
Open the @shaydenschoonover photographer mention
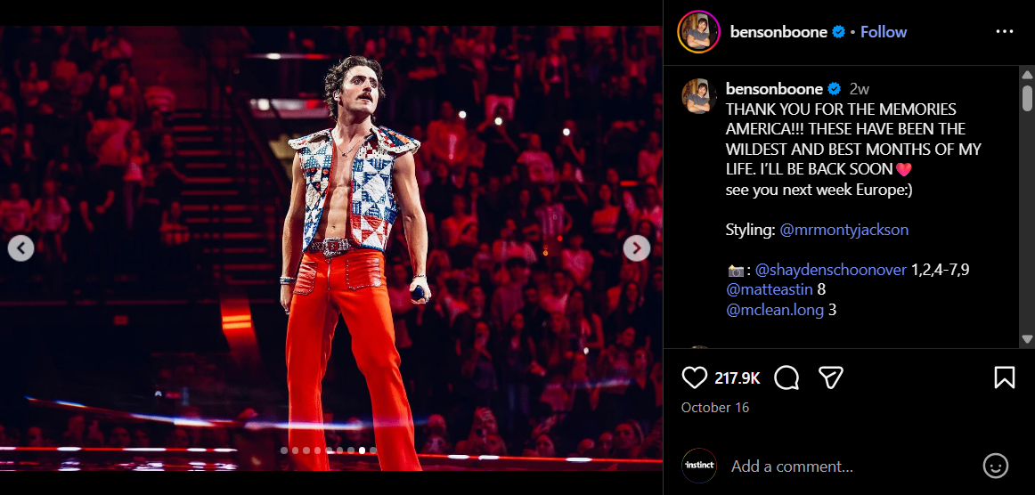[831, 270]
